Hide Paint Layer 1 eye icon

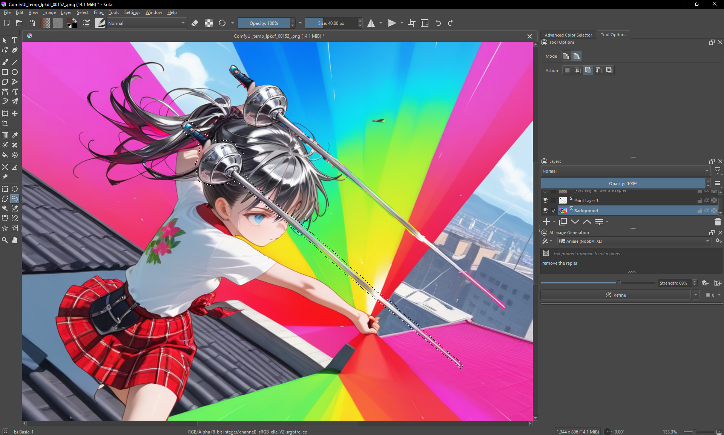[545, 200]
